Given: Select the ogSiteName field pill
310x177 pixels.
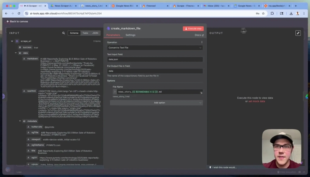Looking at the screenshot, I should [x=36, y=145].
